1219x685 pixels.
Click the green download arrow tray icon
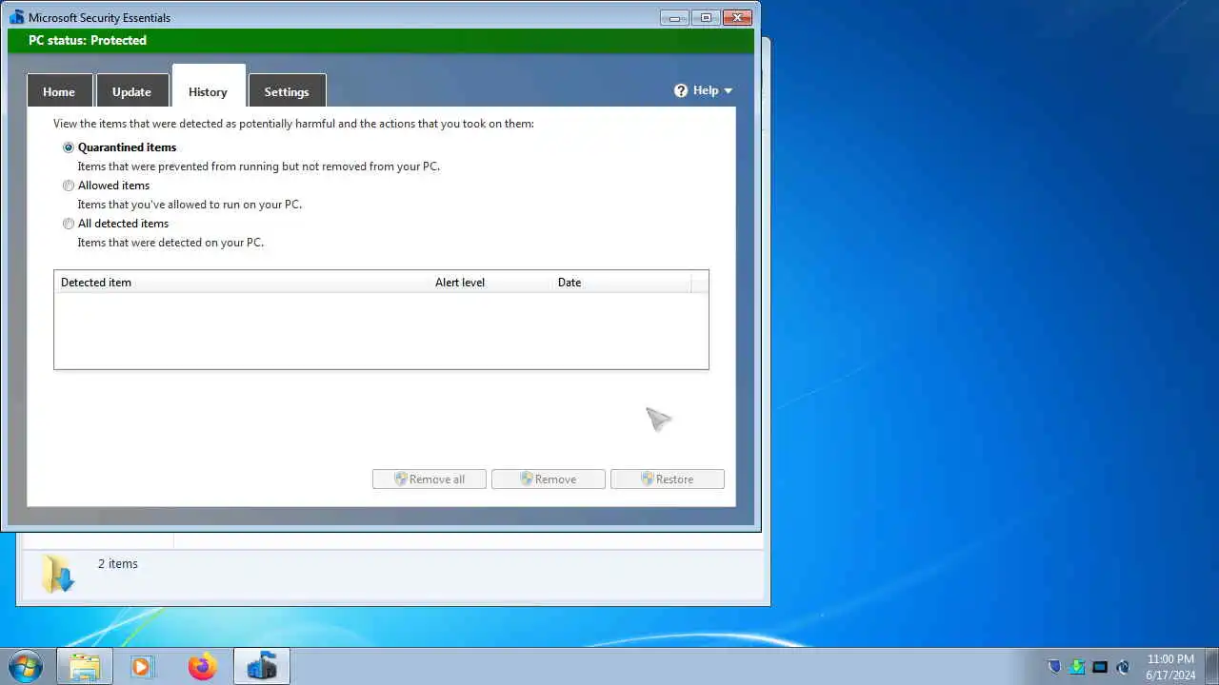1077,667
